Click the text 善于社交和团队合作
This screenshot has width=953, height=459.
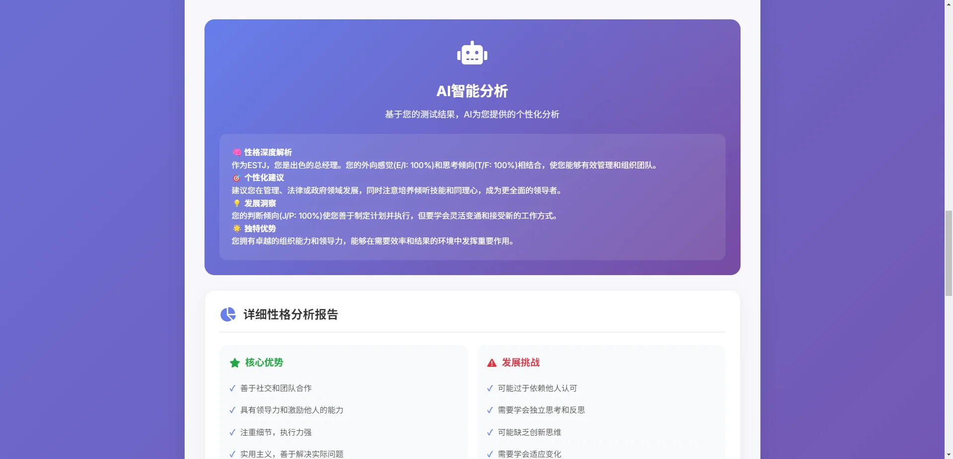[x=276, y=388]
